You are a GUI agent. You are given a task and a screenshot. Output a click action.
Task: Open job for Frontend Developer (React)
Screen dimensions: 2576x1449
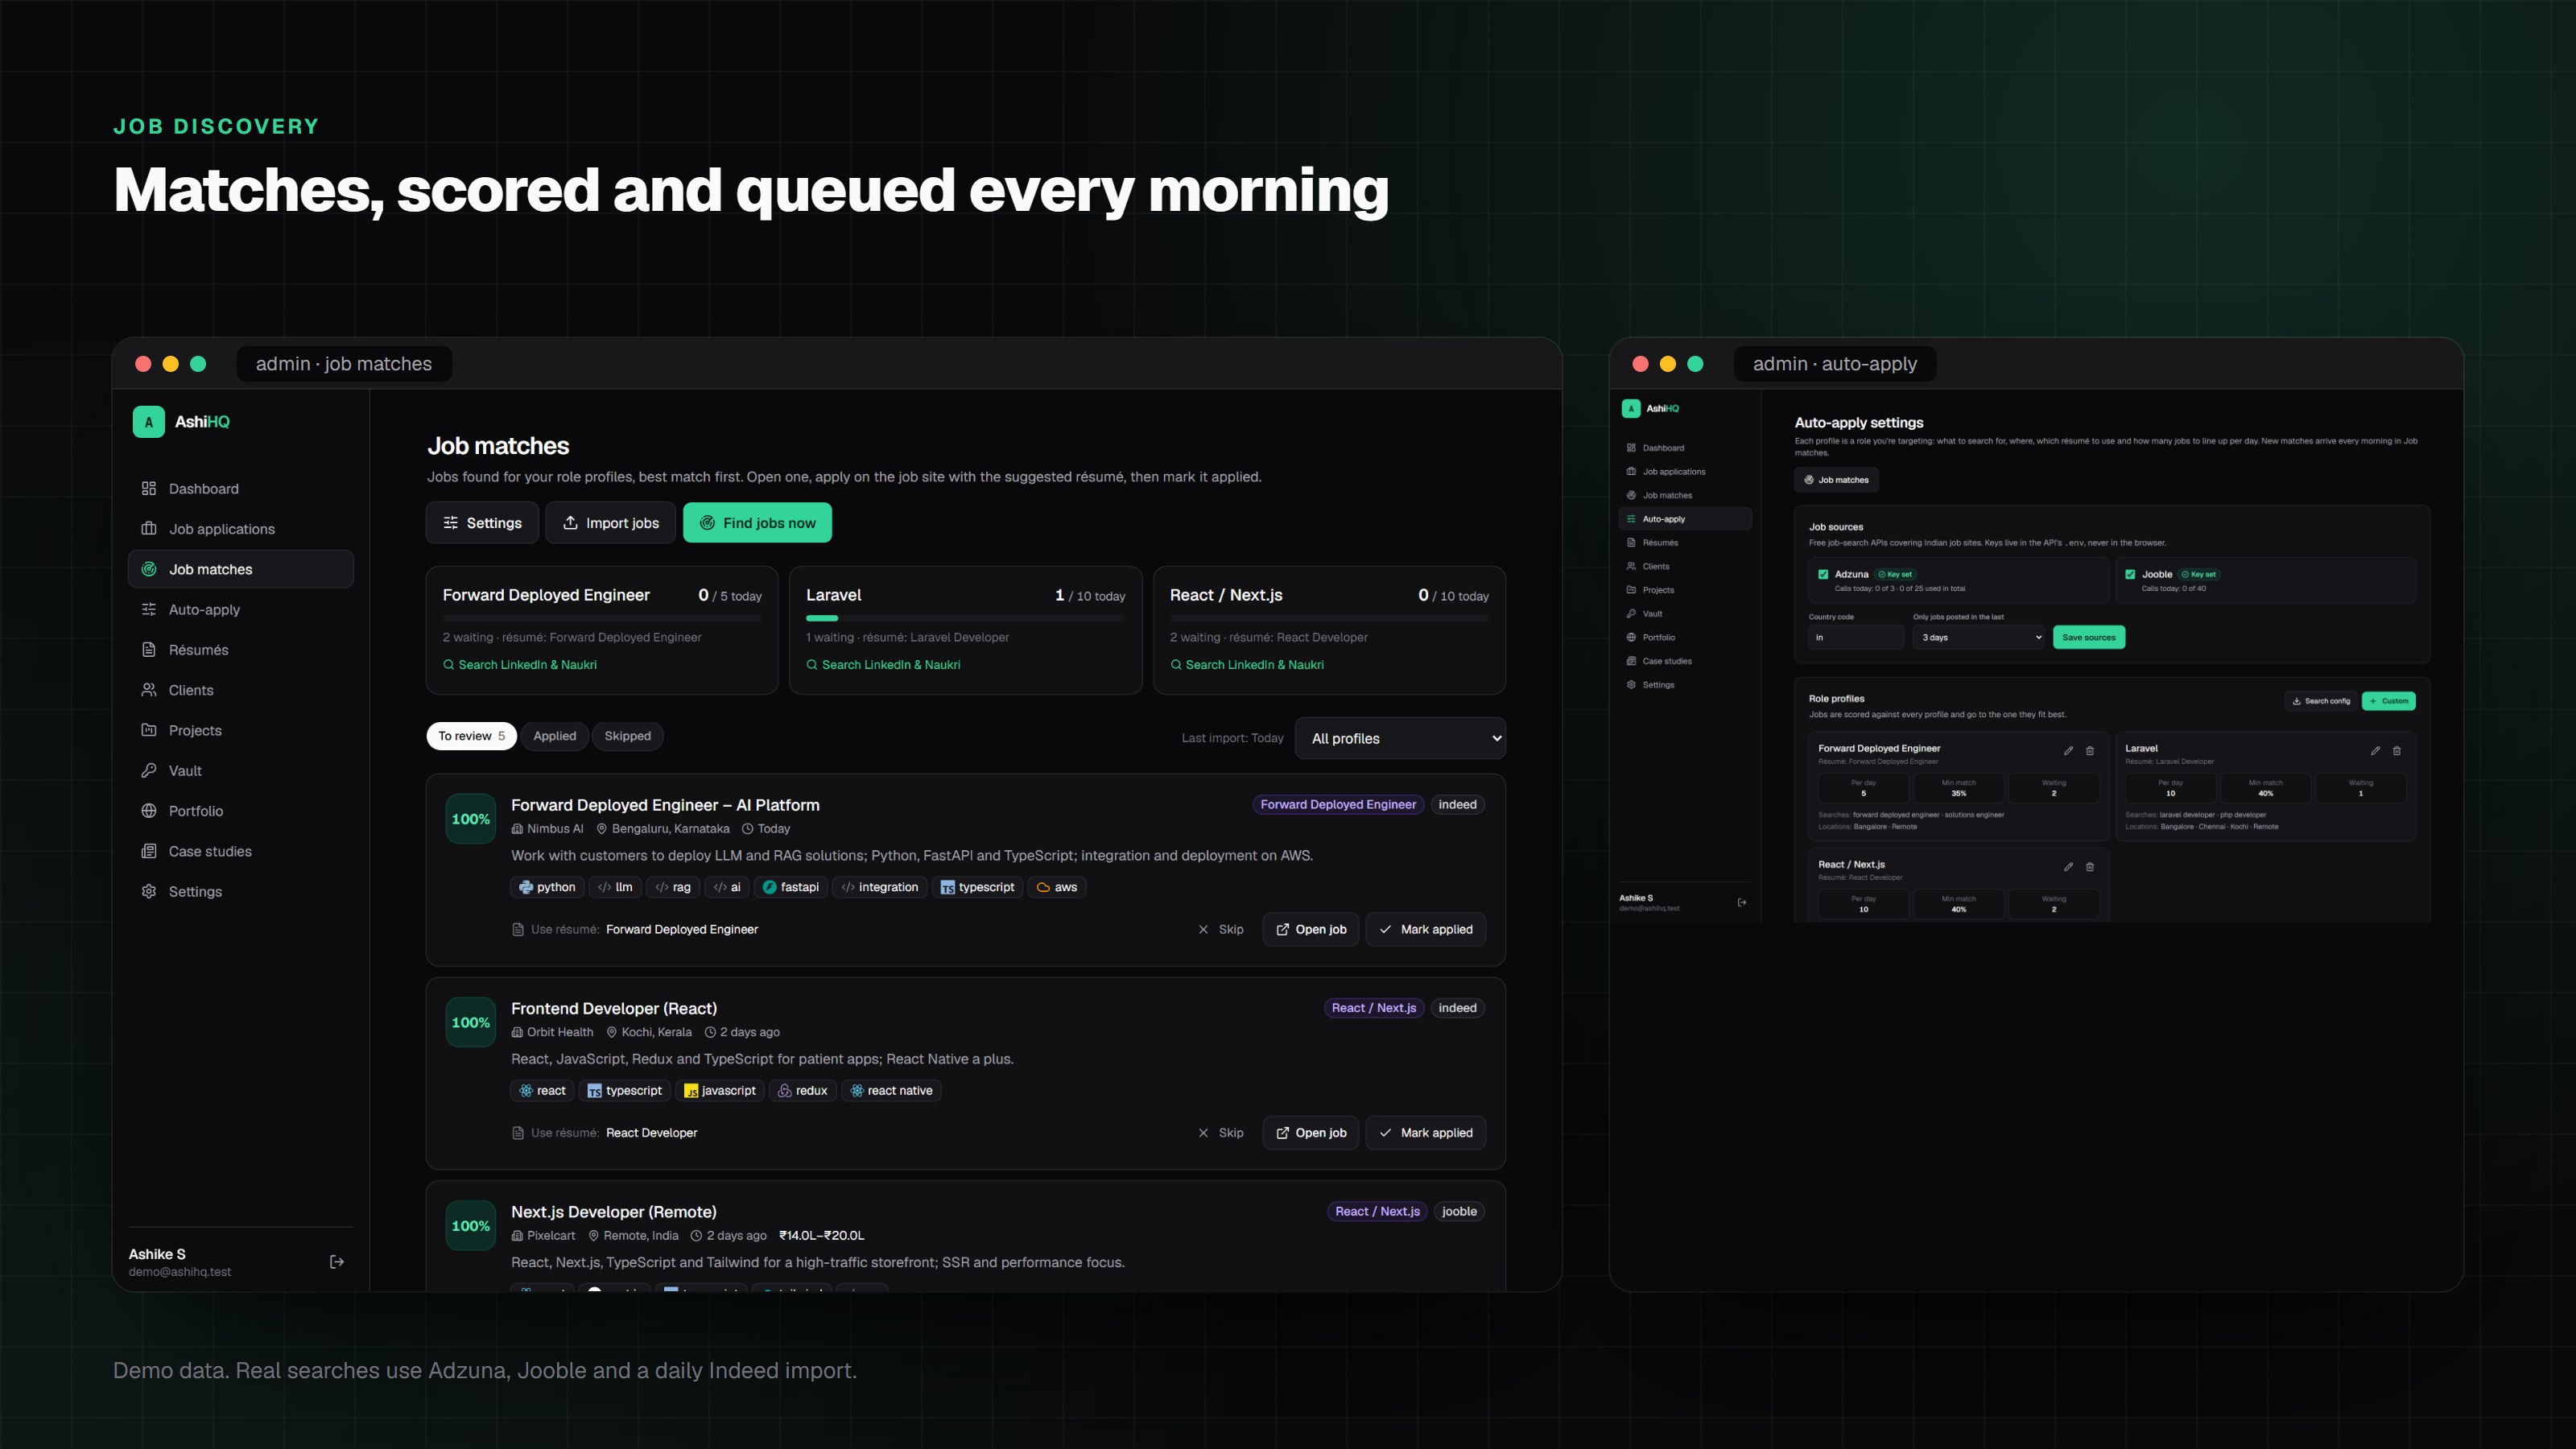coord(1310,1133)
